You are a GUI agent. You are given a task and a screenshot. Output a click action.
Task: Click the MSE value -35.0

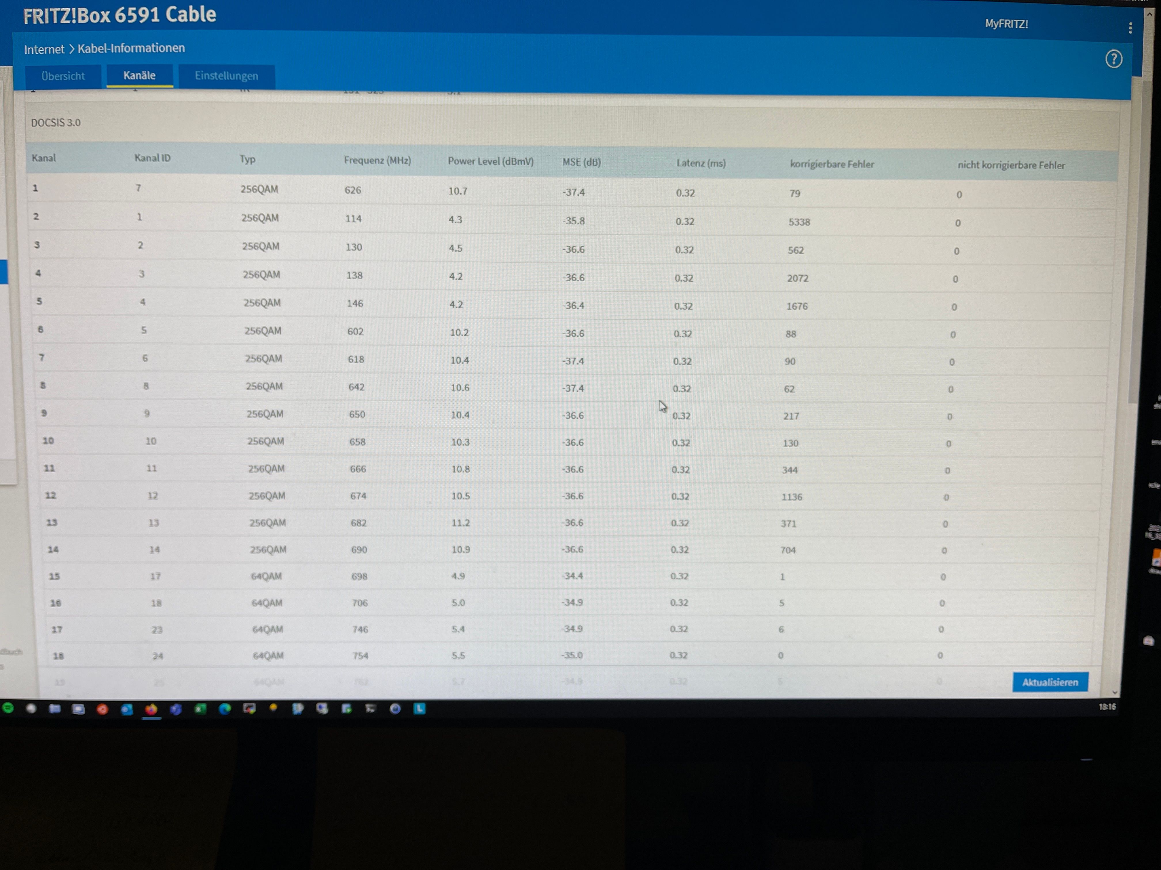tap(572, 655)
